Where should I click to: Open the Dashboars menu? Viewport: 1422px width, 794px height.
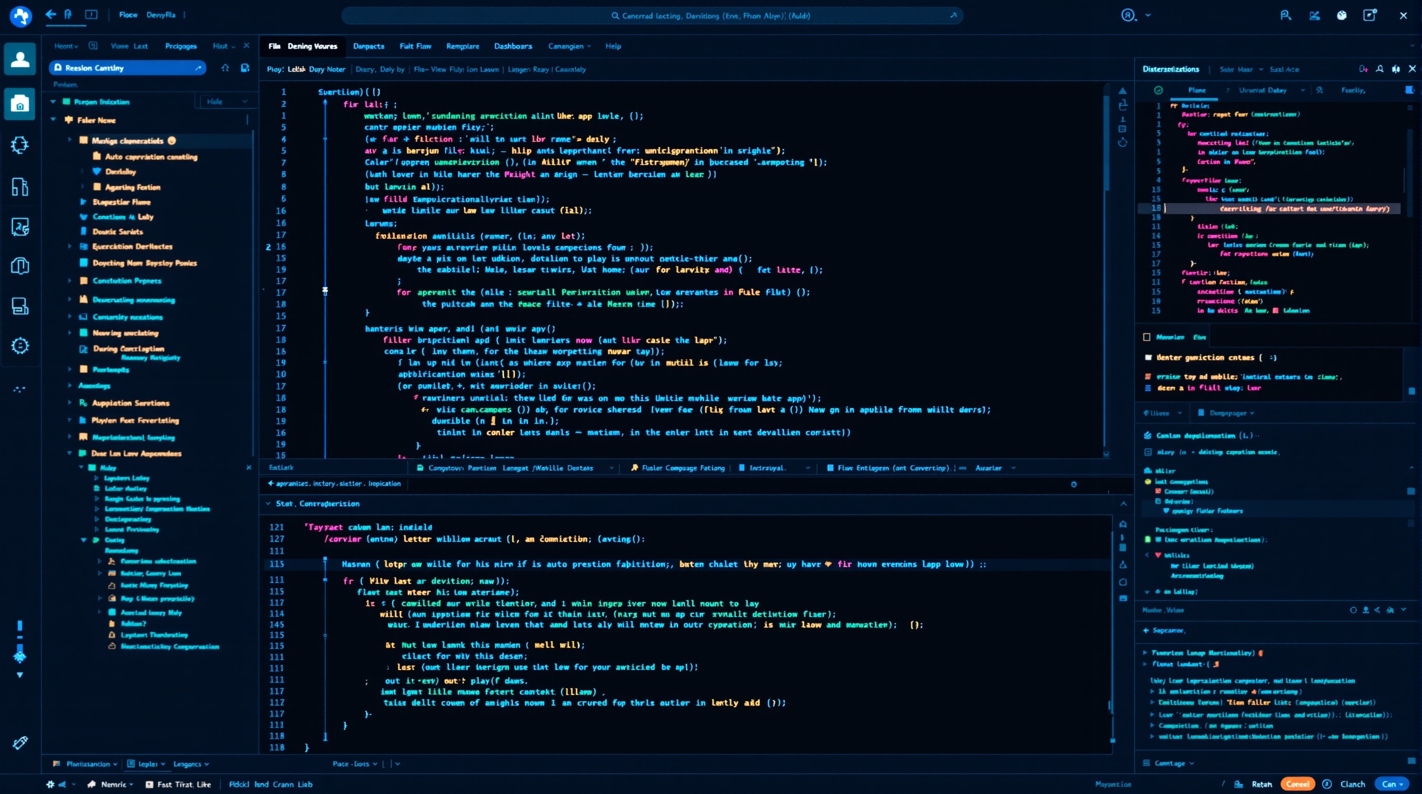tap(514, 47)
